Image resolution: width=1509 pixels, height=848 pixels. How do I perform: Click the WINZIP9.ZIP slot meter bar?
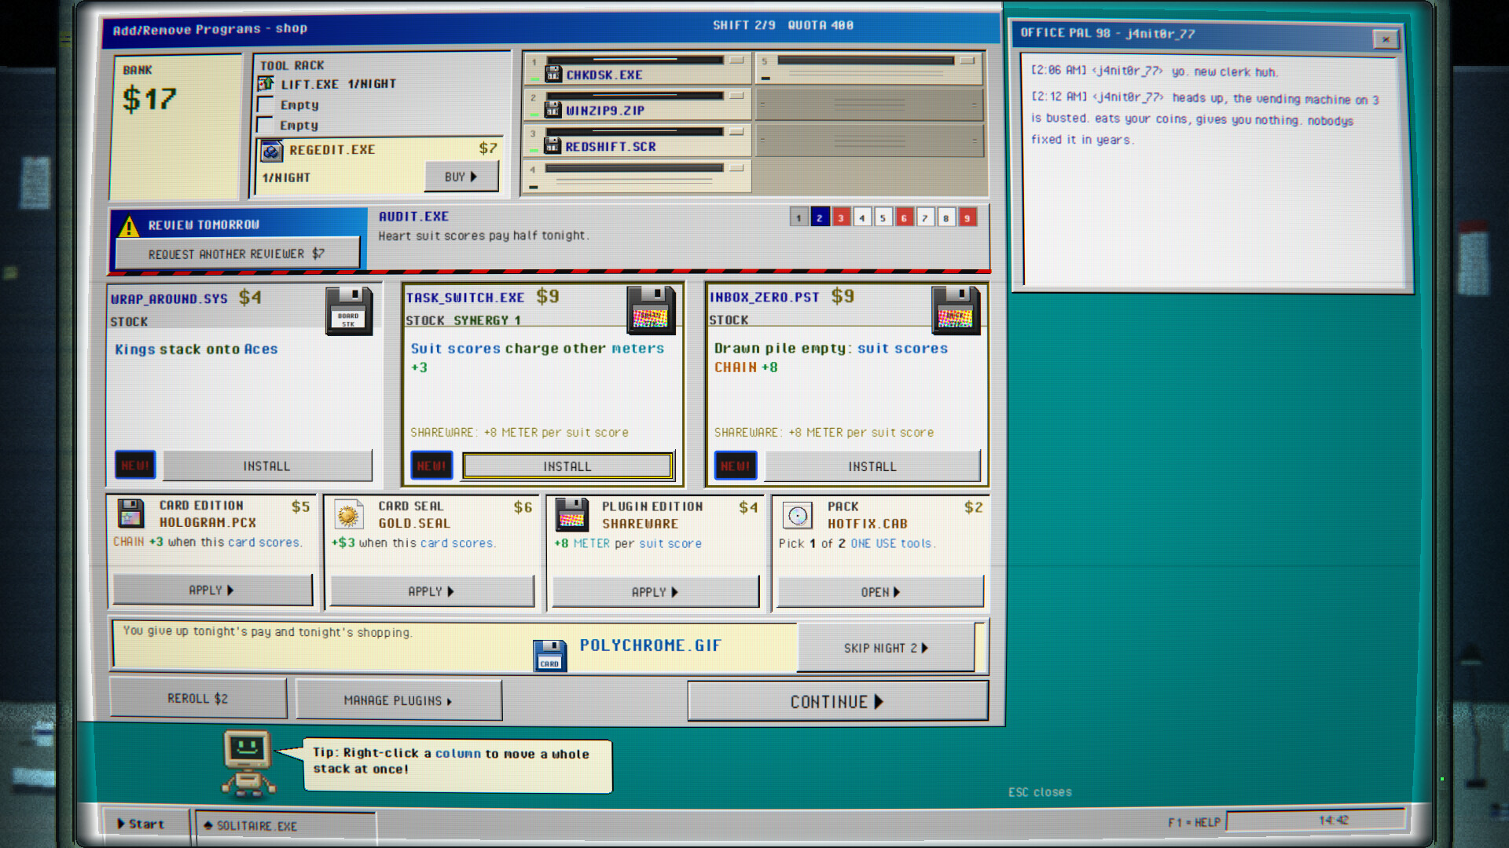(634, 96)
